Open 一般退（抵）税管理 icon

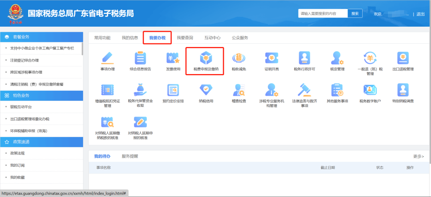tap(370, 58)
